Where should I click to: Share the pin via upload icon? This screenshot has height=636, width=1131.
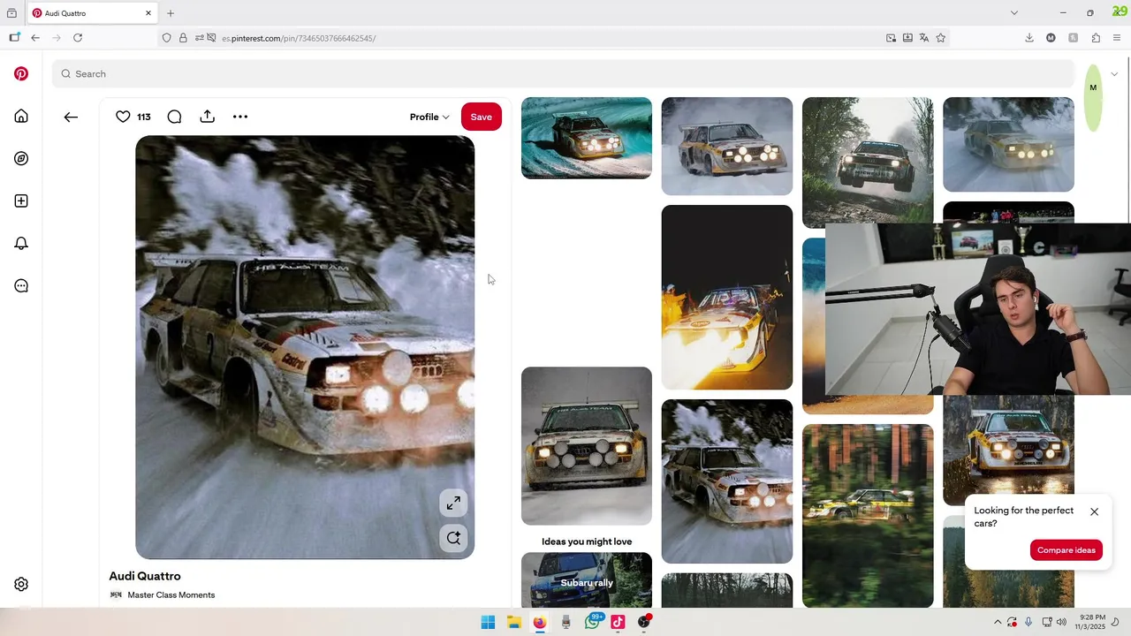[207, 117]
